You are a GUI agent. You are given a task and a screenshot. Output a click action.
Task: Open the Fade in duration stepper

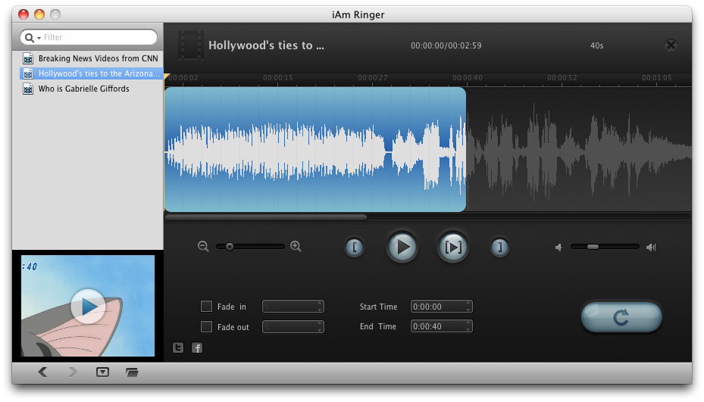click(320, 307)
